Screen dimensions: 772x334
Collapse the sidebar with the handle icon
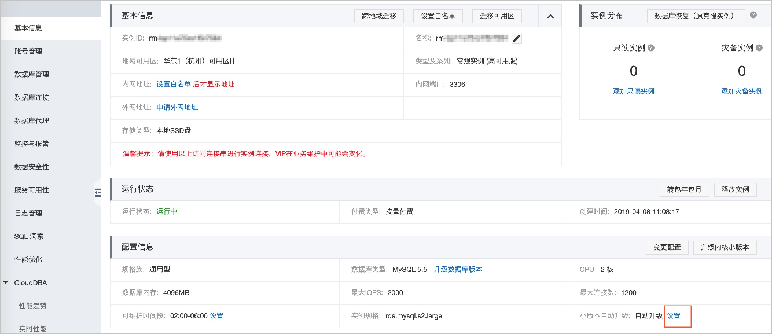click(97, 193)
